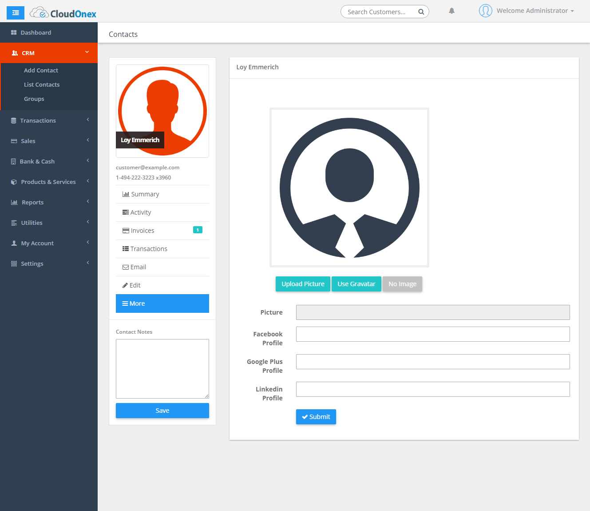Click the CloudOnex logo
Image resolution: width=590 pixels, height=511 pixels.
[x=63, y=13]
